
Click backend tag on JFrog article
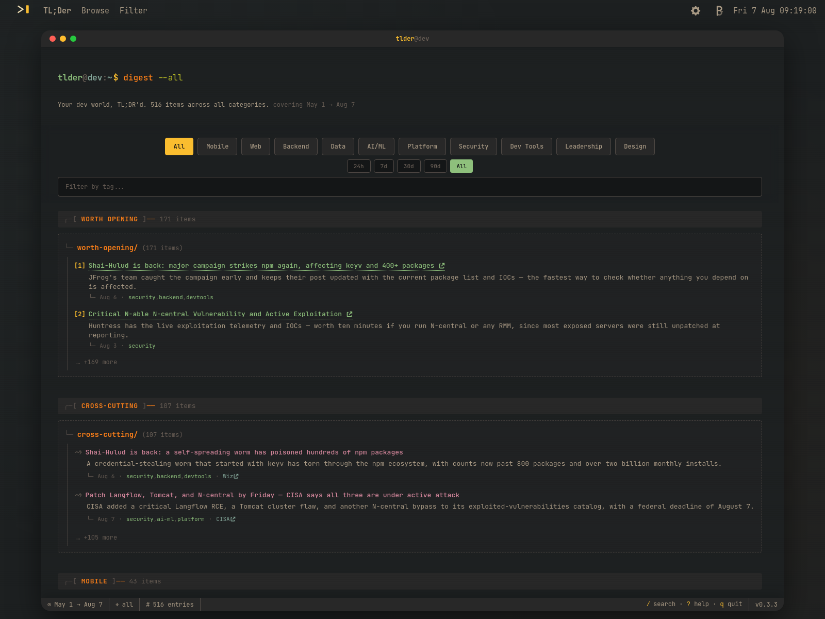tap(171, 298)
